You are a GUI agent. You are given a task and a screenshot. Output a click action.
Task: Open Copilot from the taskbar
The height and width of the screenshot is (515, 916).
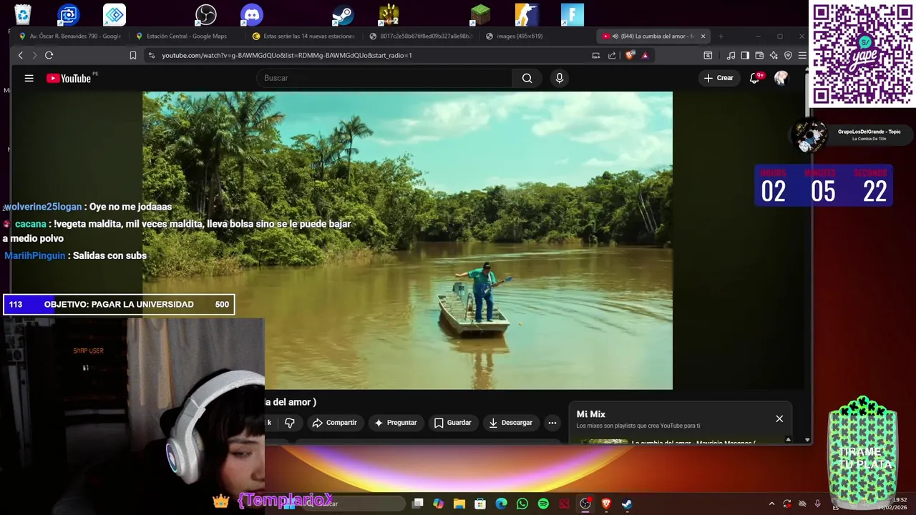pos(439,504)
